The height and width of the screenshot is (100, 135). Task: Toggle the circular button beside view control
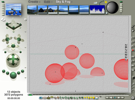click(x=25, y=19)
